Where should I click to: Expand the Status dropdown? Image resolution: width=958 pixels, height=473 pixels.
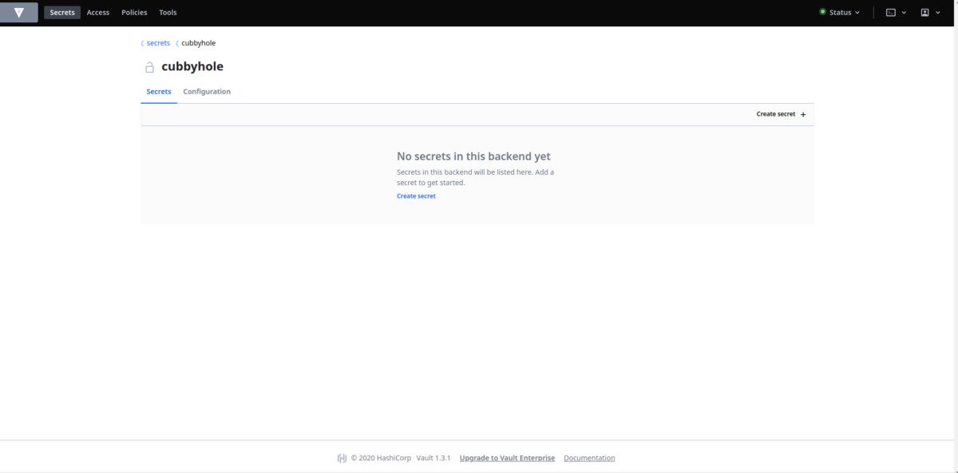coord(840,13)
